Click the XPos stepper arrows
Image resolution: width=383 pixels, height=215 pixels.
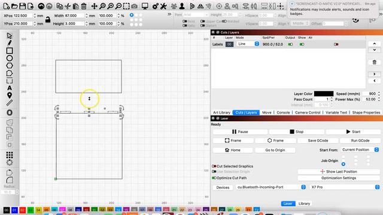point(35,16)
